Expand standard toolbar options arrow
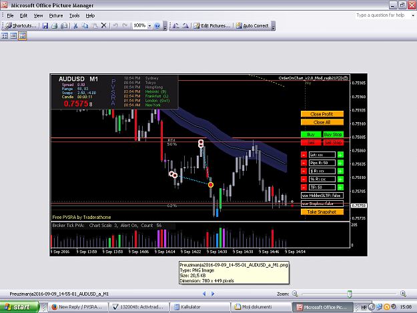The width and height of the screenshot is (417, 313). pyautogui.click(x=165, y=27)
